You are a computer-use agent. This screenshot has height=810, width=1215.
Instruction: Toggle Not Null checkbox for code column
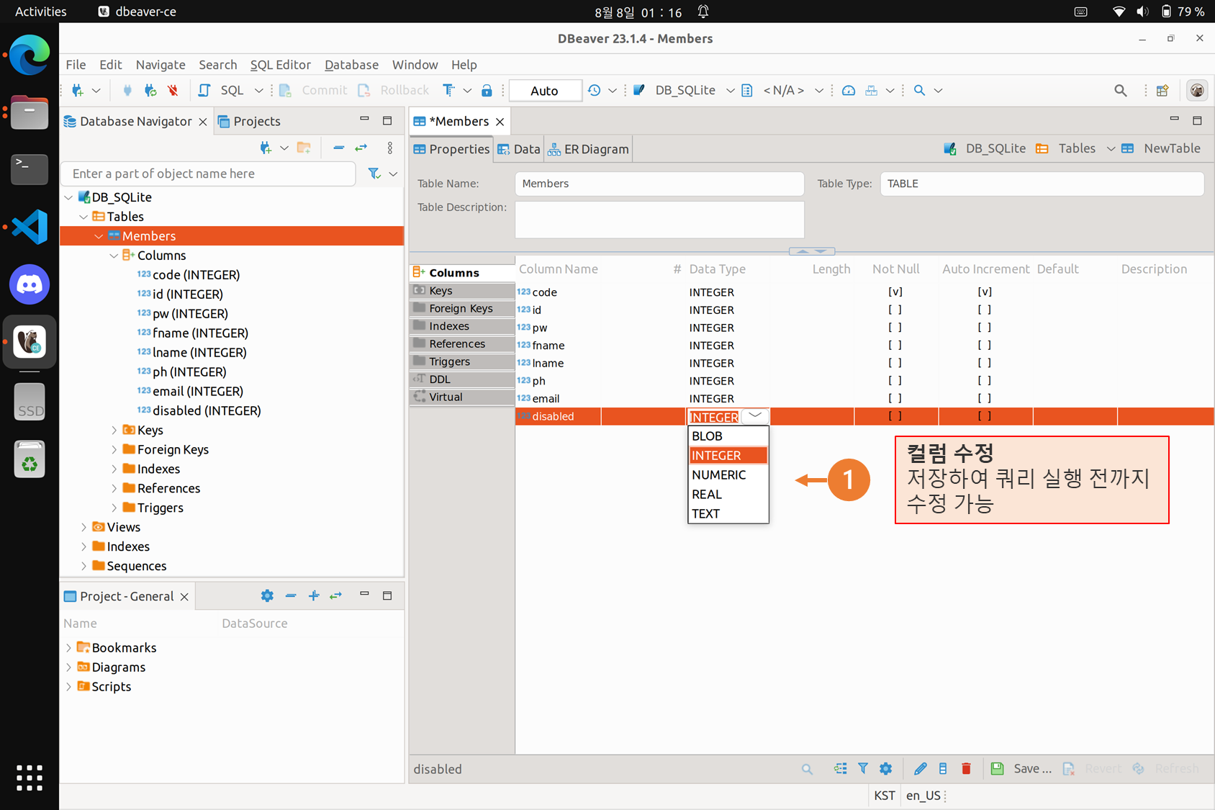coord(895,292)
